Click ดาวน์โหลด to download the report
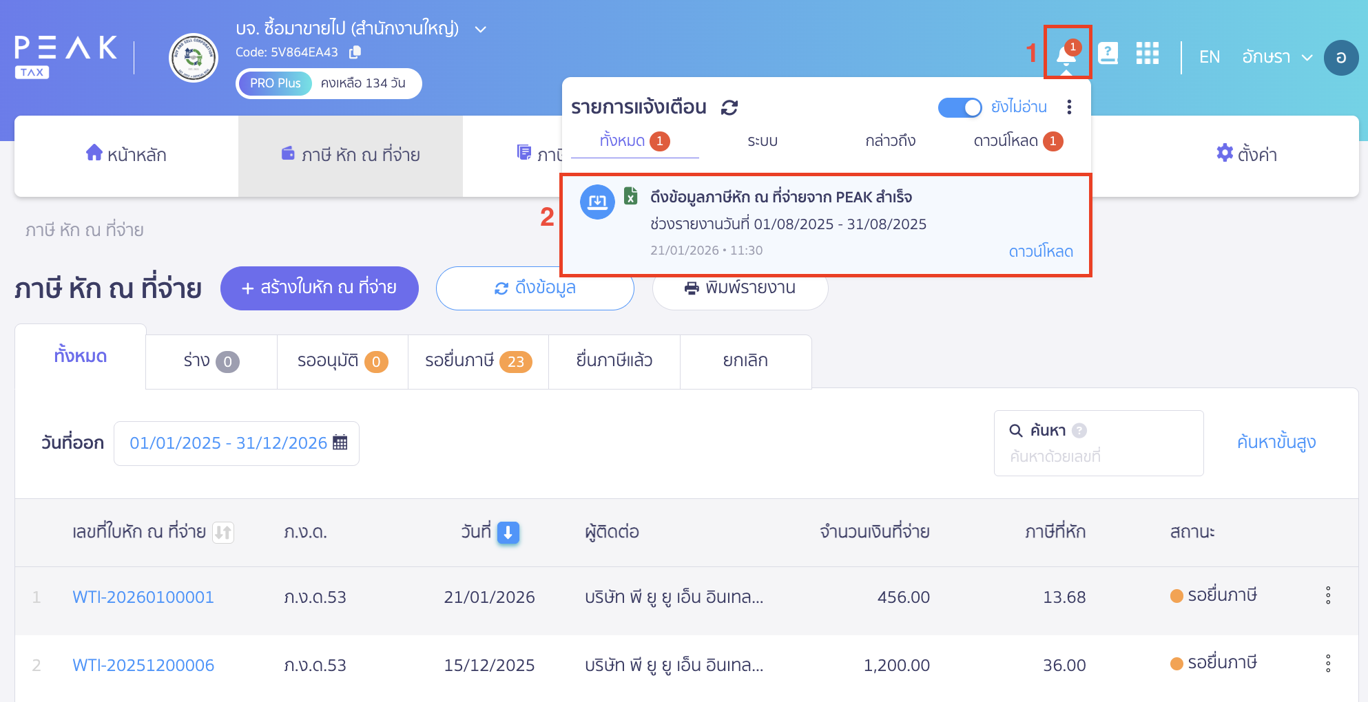The width and height of the screenshot is (1368, 702). 1041,251
